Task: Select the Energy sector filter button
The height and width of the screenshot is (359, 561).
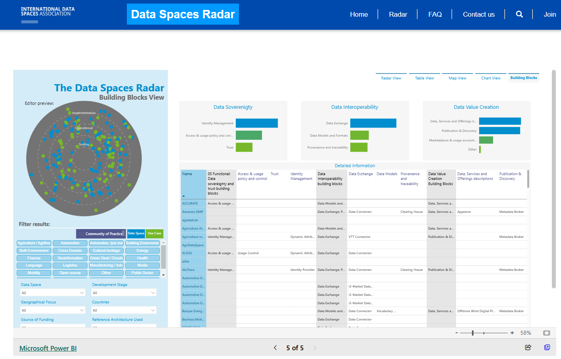Action: click(142, 251)
